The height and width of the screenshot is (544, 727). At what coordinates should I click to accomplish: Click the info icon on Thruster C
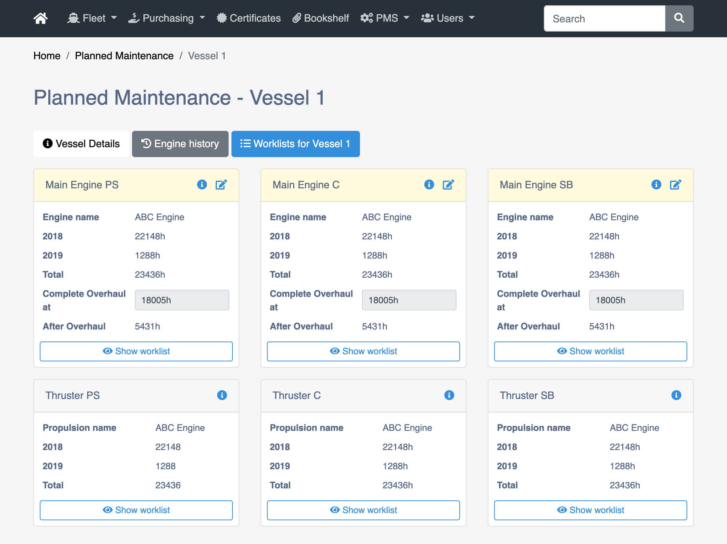[x=449, y=395]
